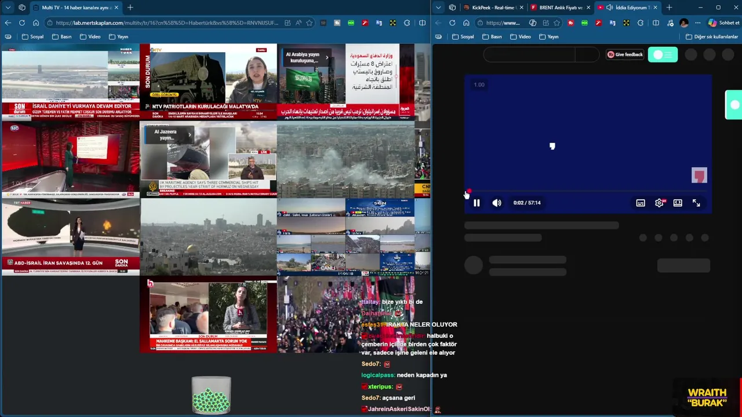Open Diğer sık kullanılanlar bookmarks folder
This screenshot has width=742, height=417.
point(712,36)
